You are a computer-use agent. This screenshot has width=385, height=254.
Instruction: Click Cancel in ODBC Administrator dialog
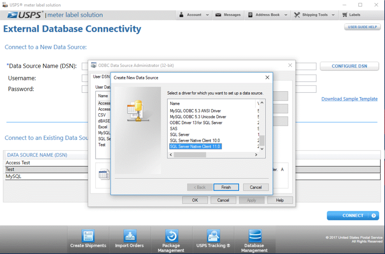pos(223,200)
